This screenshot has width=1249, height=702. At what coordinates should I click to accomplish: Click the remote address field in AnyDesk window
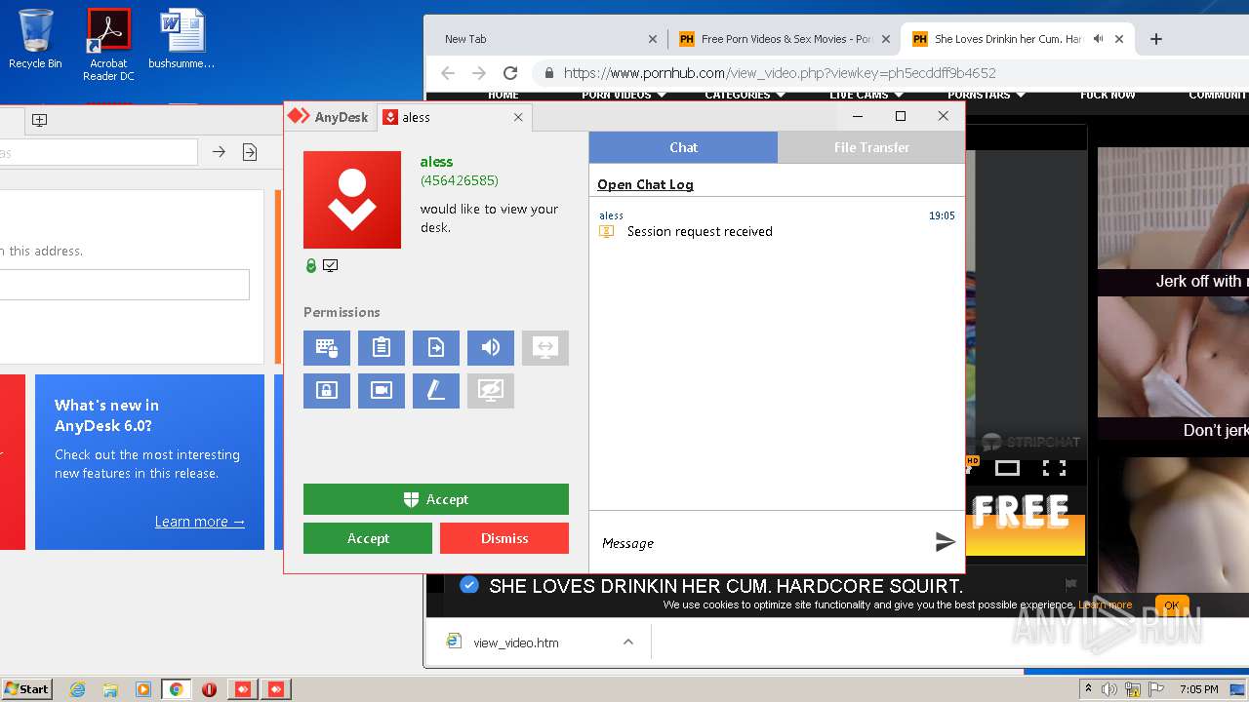coord(98,152)
